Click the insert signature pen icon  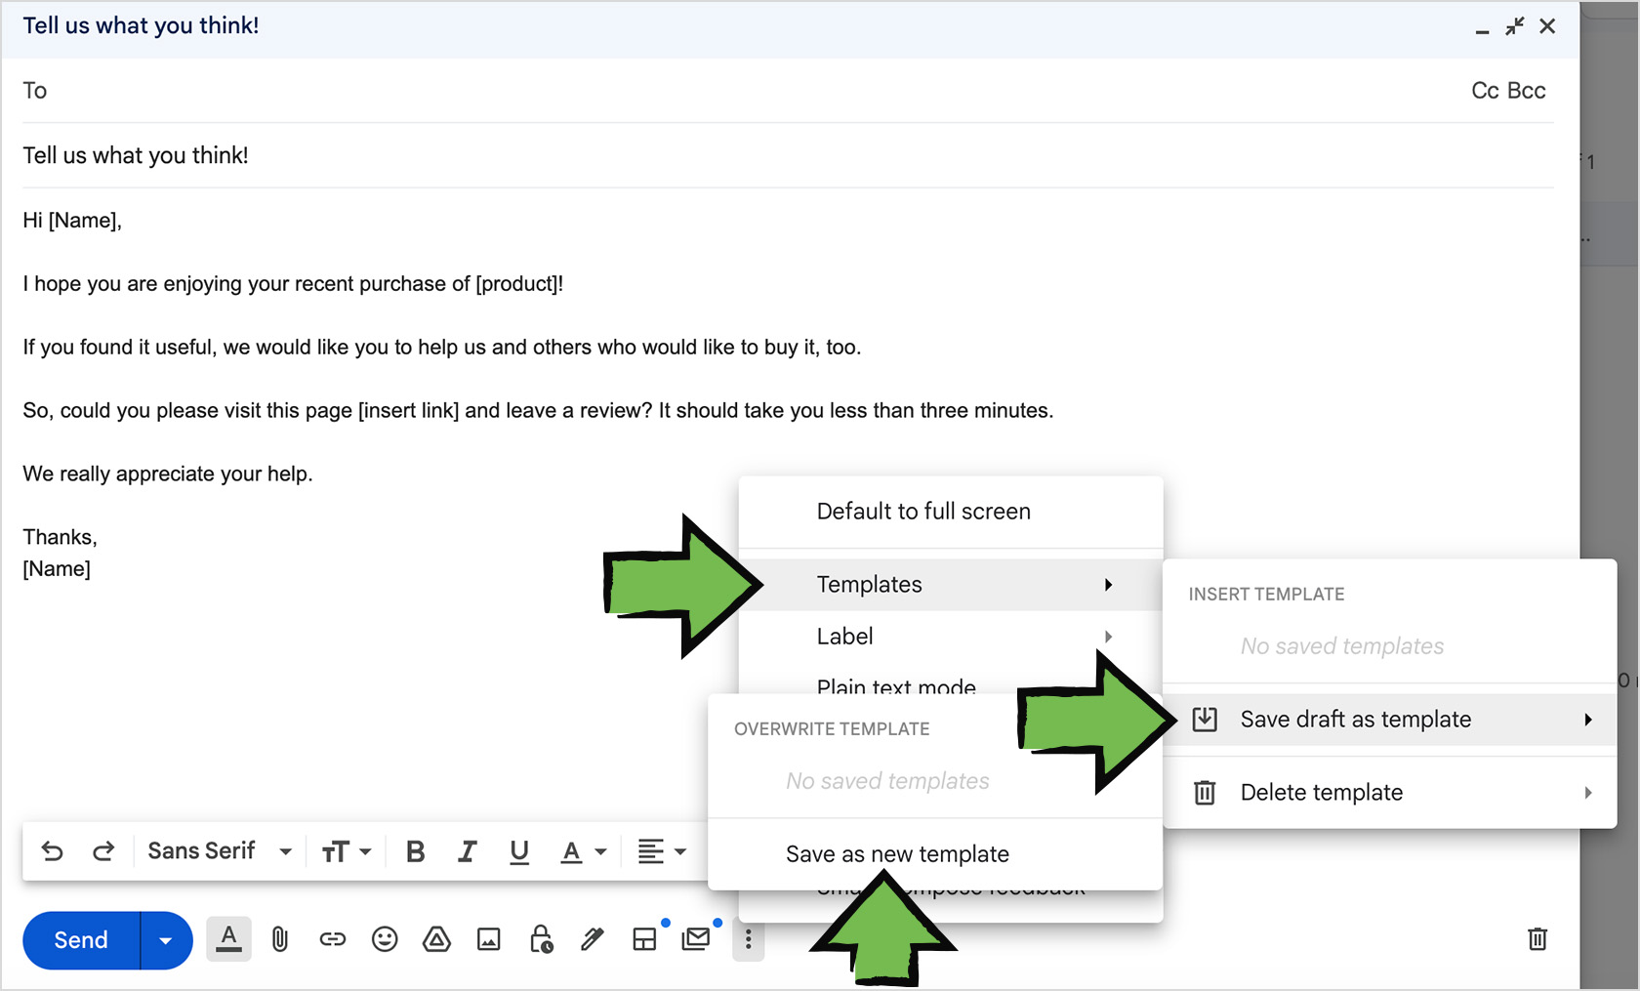(x=592, y=939)
